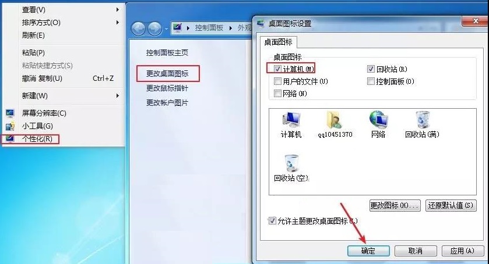
Task: Open the 控制面板 breadcrumb dropdown arrow
Action: click(x=231, y=28)
